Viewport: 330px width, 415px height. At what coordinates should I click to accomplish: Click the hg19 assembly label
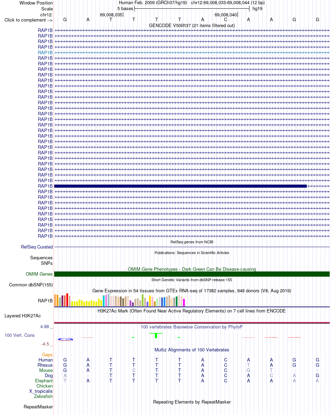[x=257, y=8]
